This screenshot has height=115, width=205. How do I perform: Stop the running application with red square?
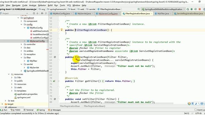[x=200, y=9]
